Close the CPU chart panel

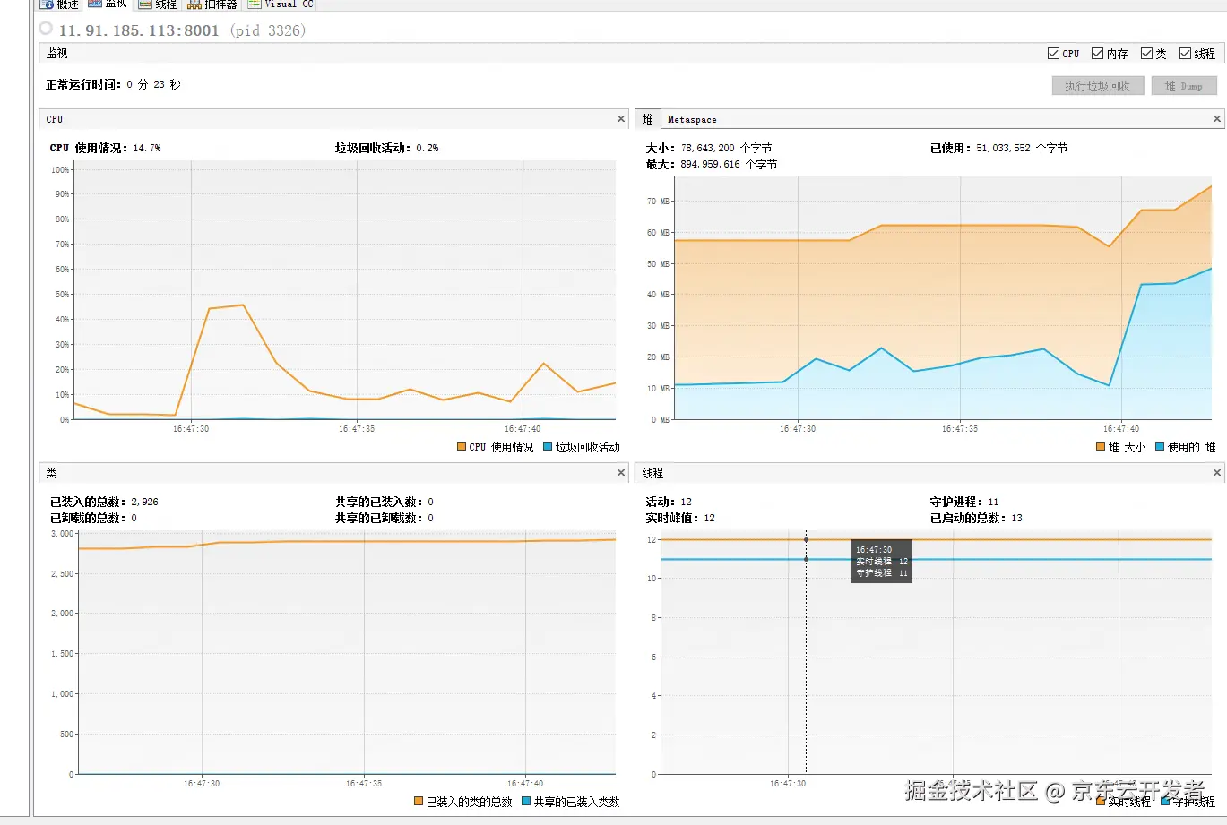(x=620, y=119)
